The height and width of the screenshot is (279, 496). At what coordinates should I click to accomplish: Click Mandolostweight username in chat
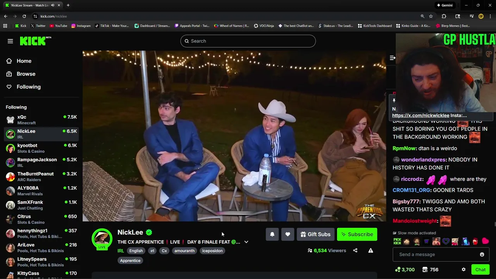(x=415, y=221)
